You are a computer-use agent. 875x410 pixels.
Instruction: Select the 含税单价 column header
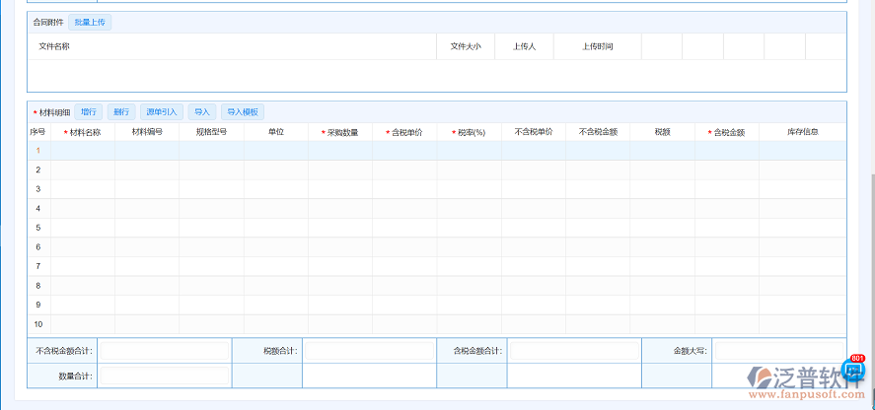click(x=404, y=132)
